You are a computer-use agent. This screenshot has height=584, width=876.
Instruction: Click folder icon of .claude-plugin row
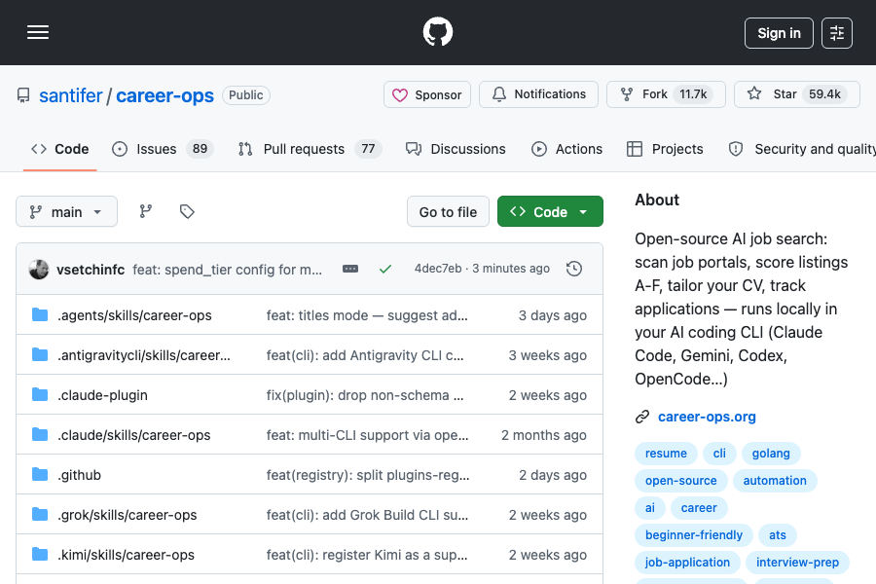(40, 394)
